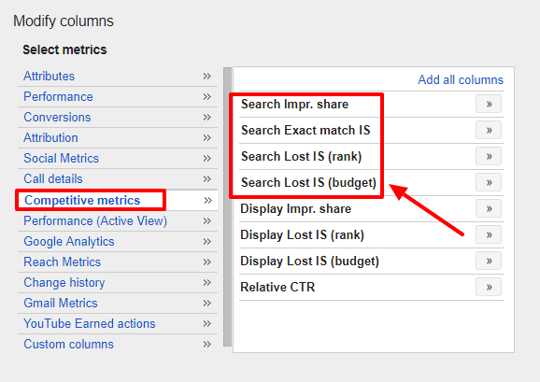The width and height of the screenshot is (540, 382).
Task: Open the Social Metrics category
Action: tap(62, 158)
